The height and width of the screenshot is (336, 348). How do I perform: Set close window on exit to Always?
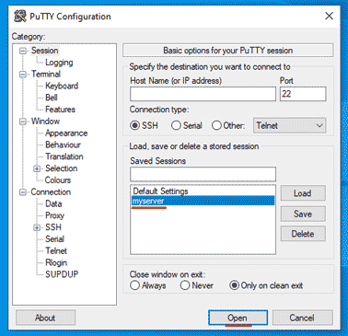point(134,285)
